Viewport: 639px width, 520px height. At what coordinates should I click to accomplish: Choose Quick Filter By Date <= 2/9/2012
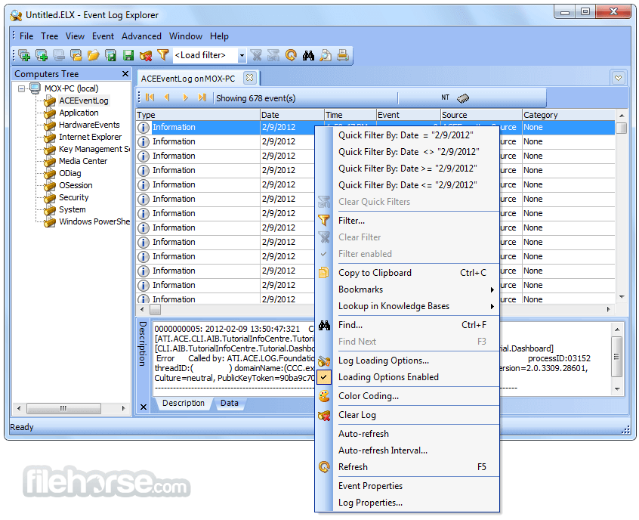click(x=408, y=185)
